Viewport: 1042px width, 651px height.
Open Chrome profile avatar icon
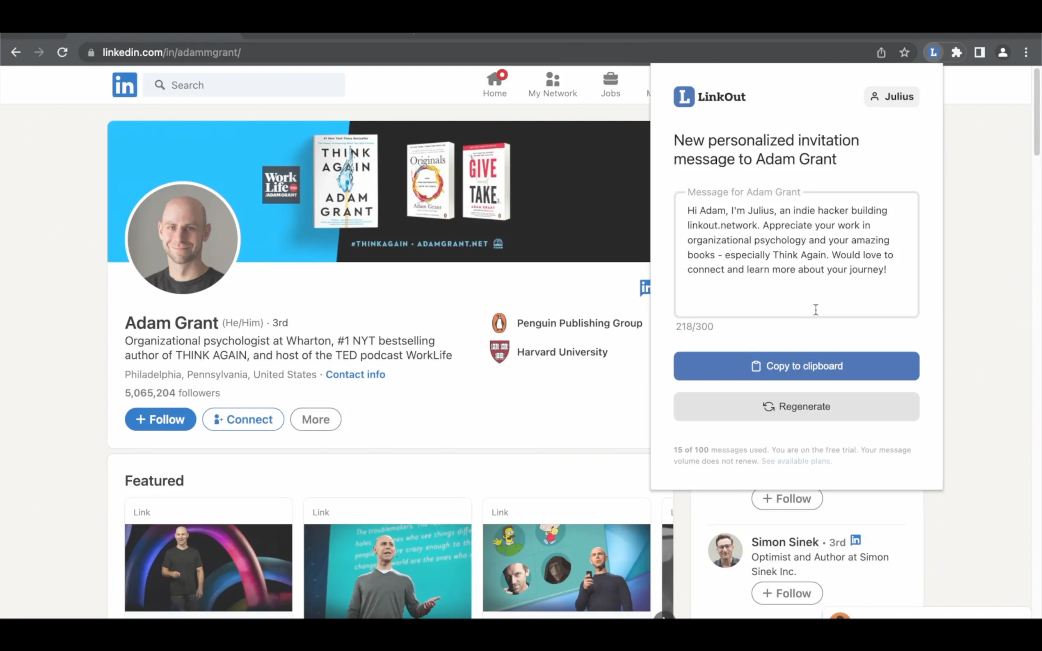tap(1003, 52)
